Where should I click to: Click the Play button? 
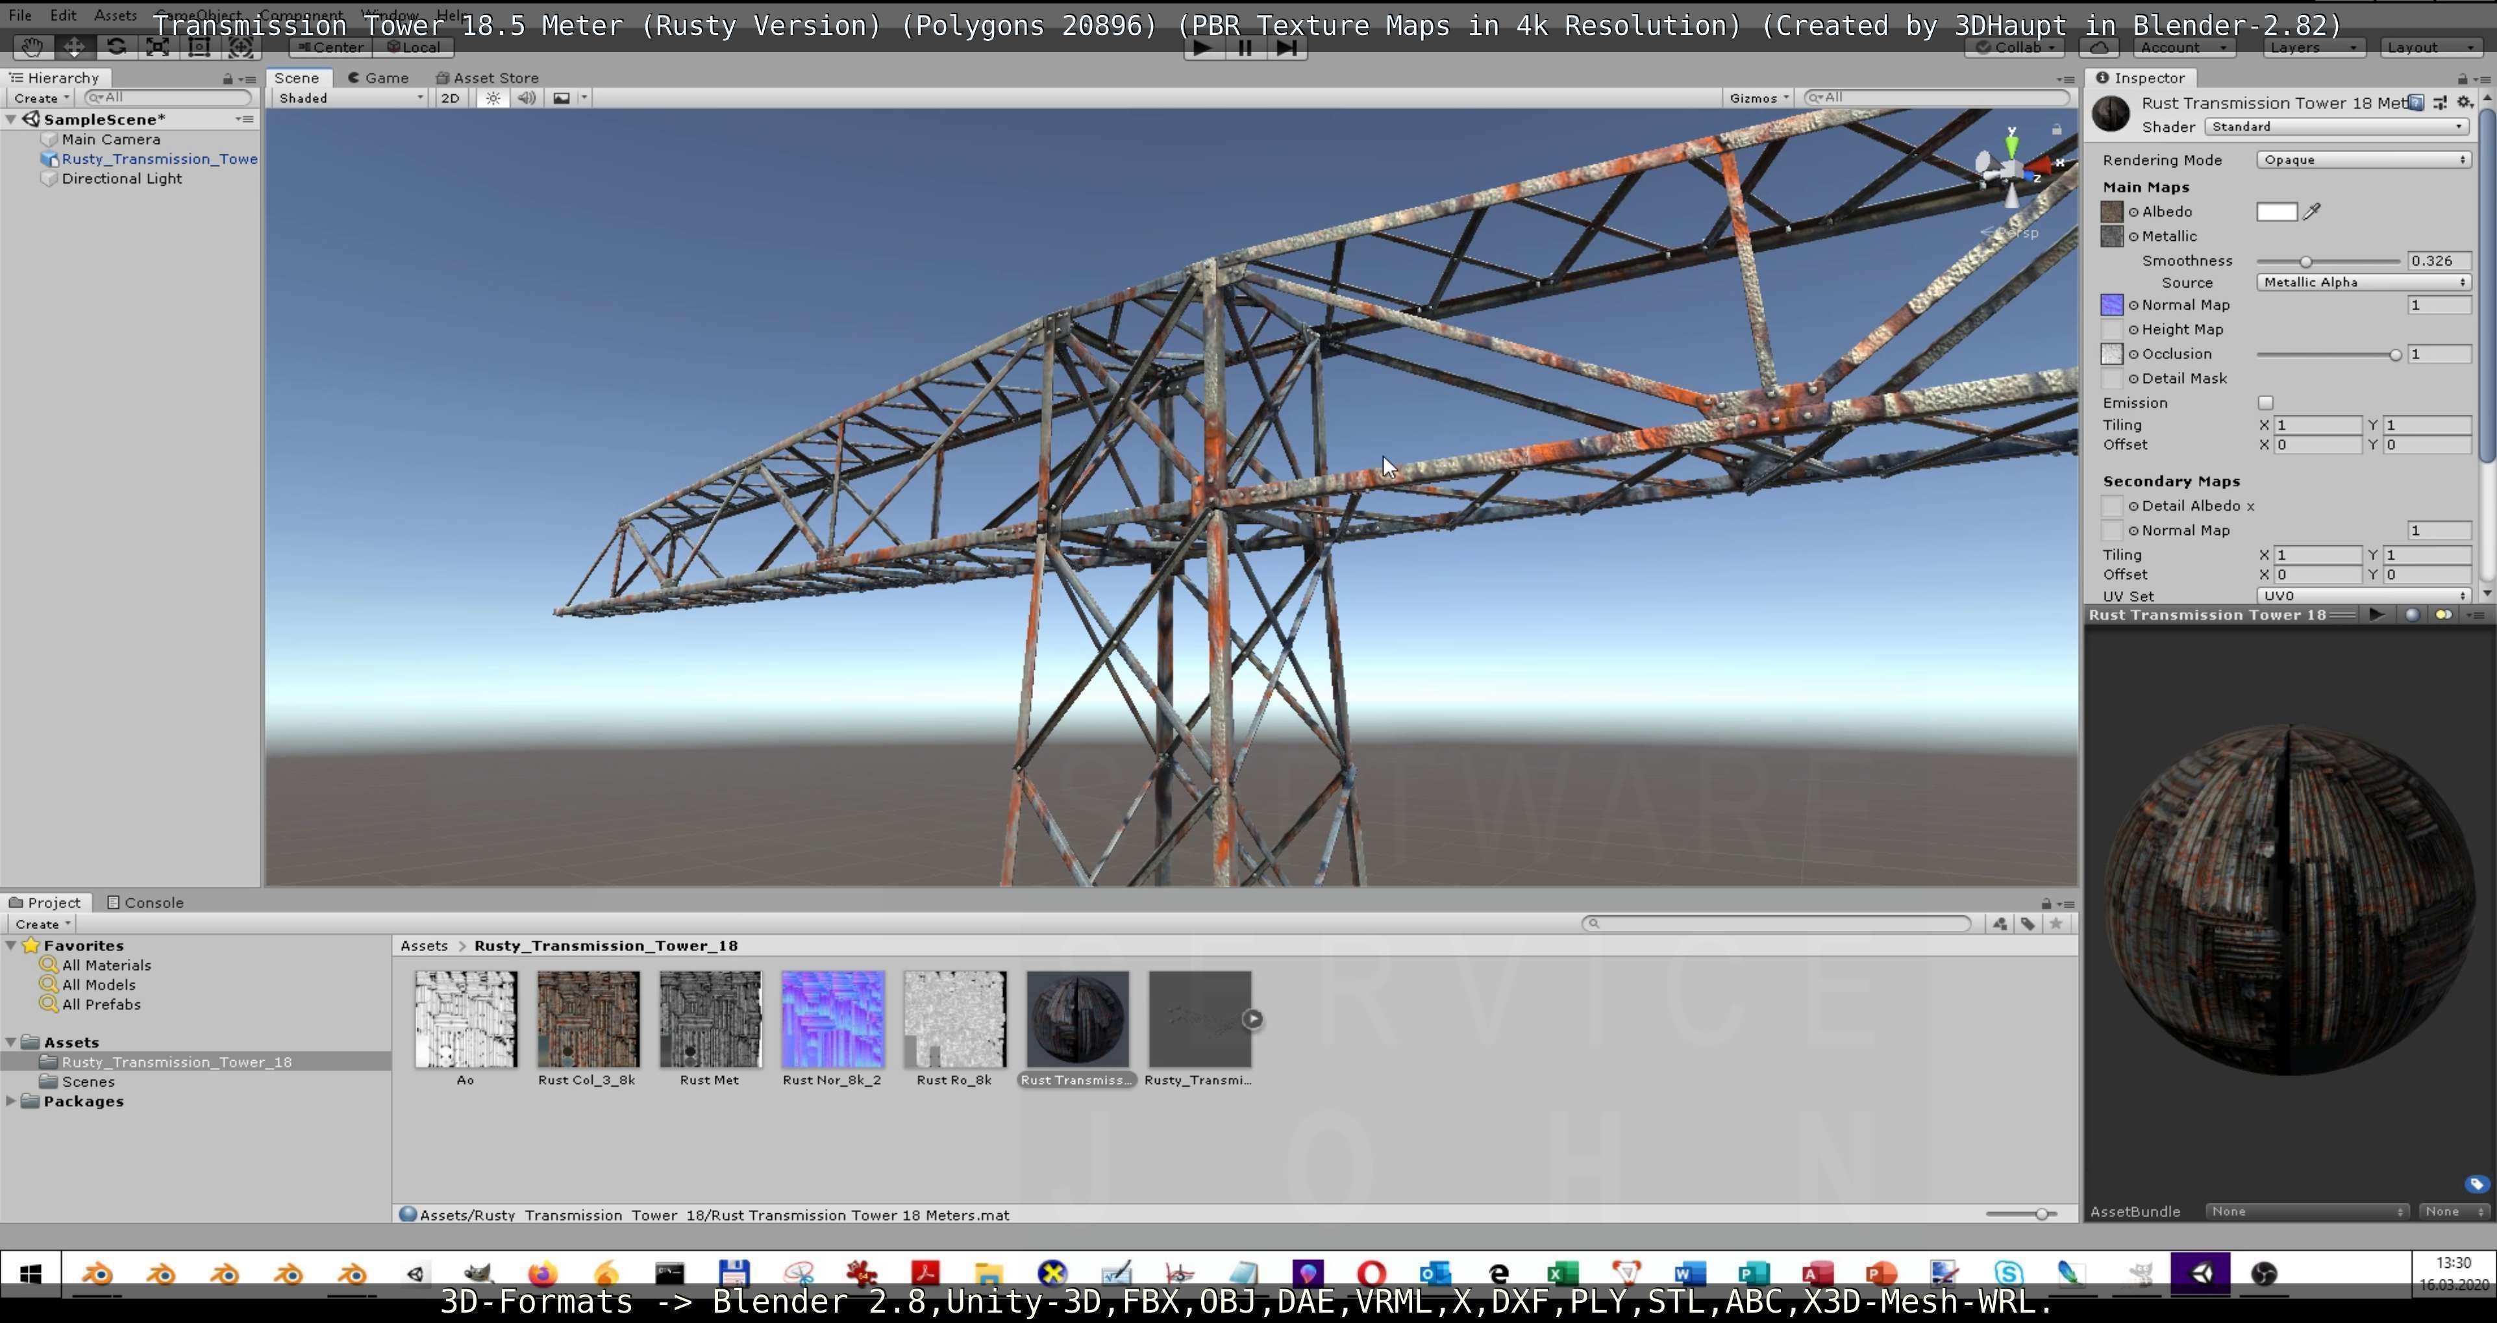(1202, 47)
